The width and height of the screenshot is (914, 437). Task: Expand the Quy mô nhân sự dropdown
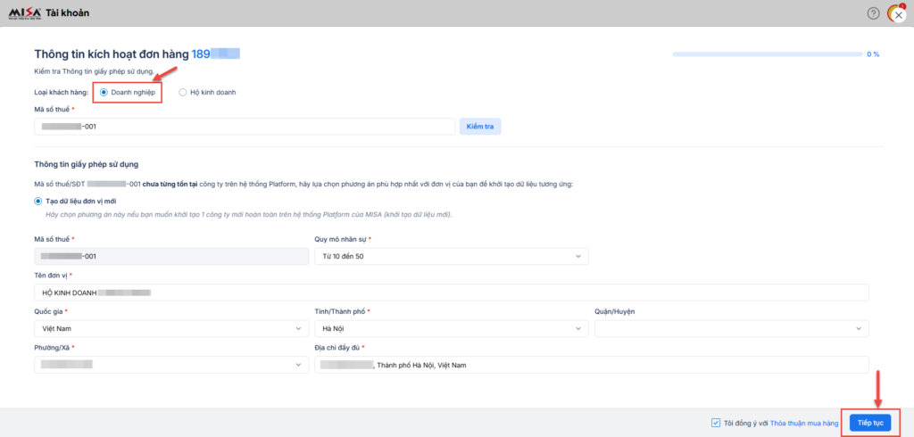(452, 257)
